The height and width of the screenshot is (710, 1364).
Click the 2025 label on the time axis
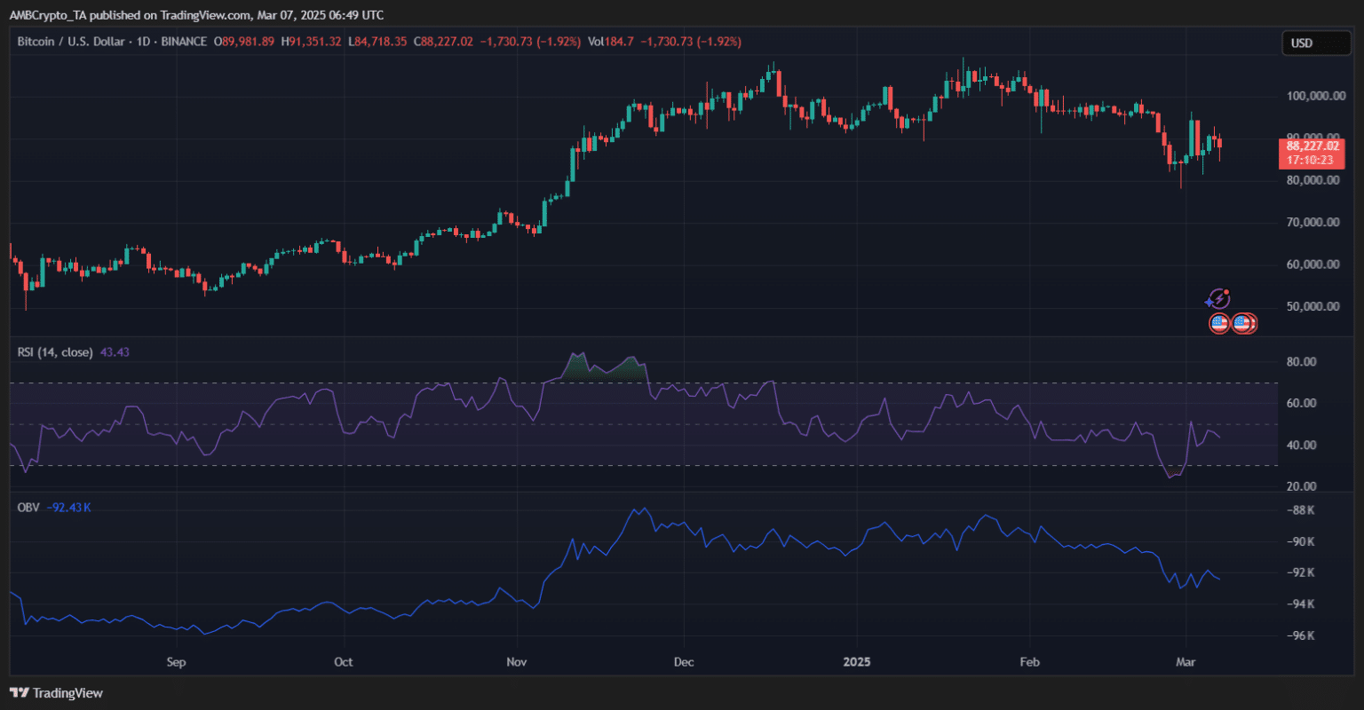pos(857,662)
